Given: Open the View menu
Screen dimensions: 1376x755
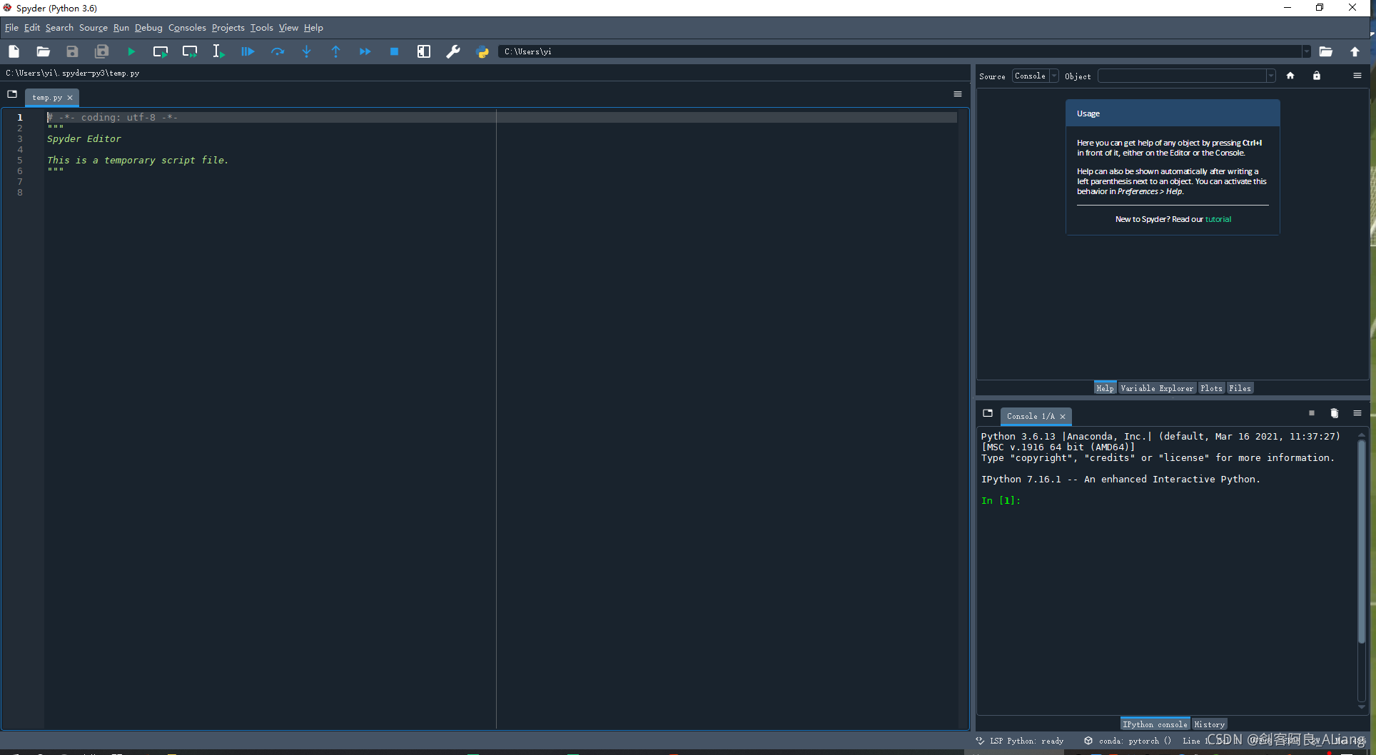Looking at the screenshot, I should (288, 28).
